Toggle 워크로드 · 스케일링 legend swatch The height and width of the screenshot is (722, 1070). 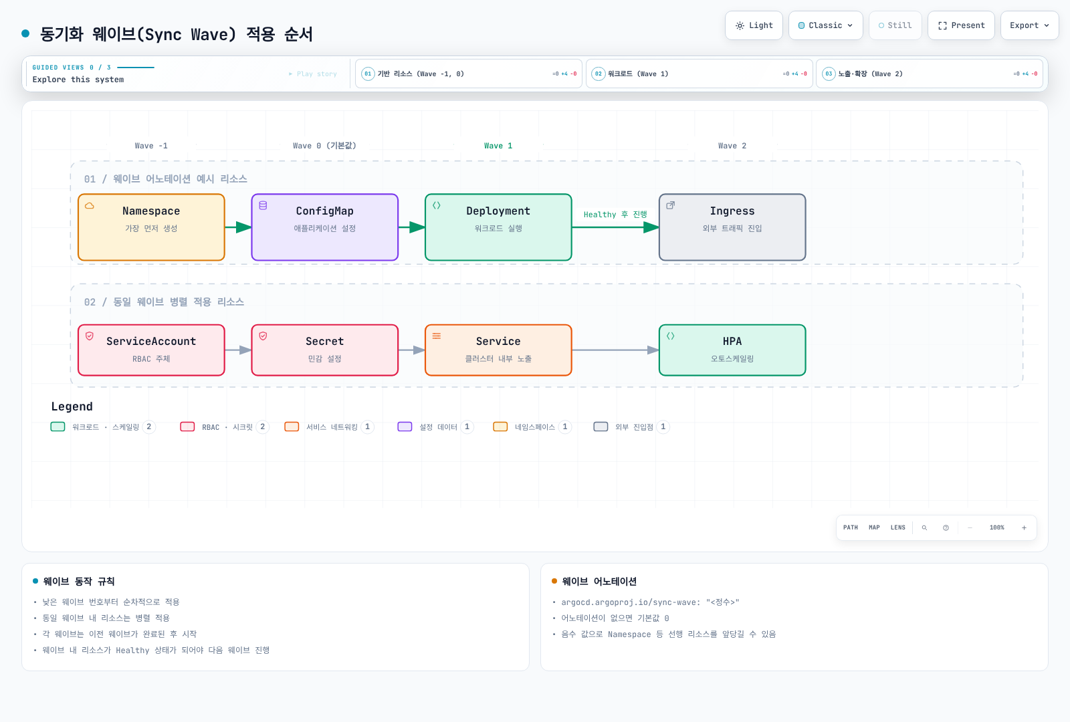point(58,427)
